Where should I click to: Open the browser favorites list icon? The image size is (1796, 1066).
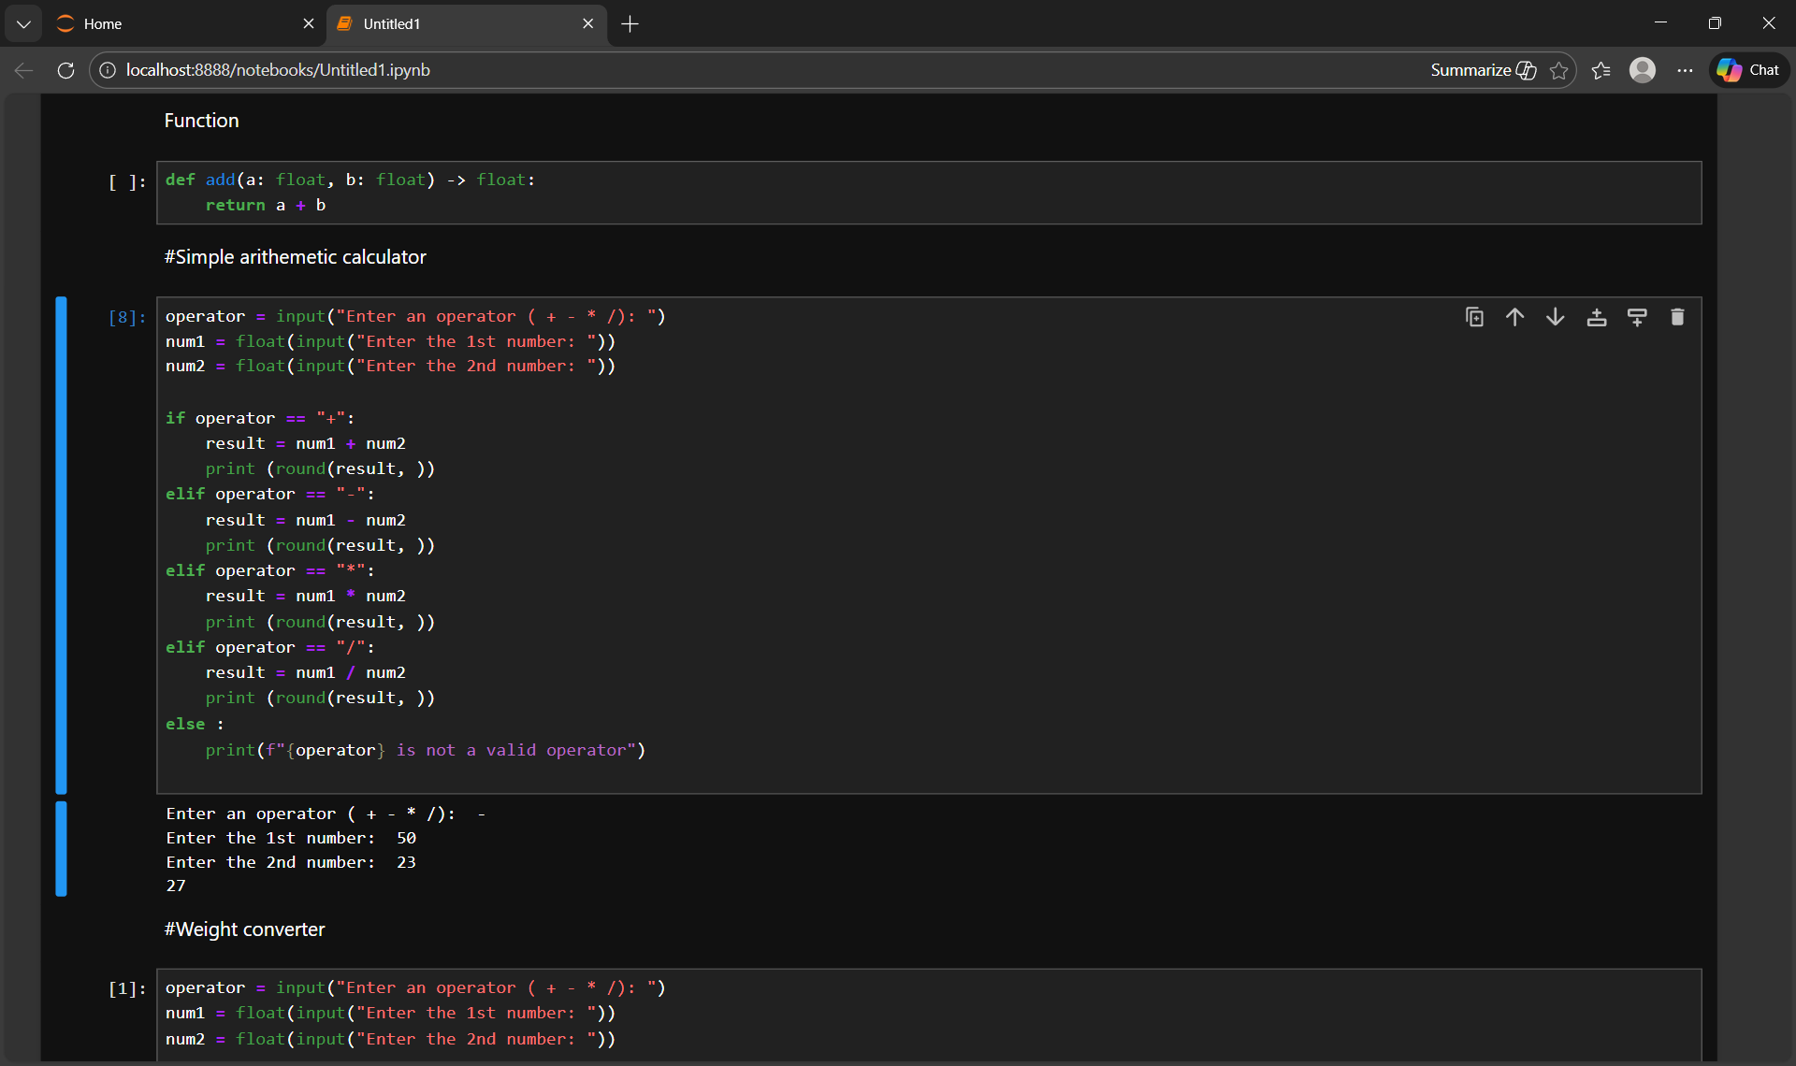click(1600, 70)
